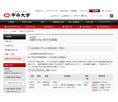The height and width of the screenshot is (102, 118).
Task: Open the Language selector
Action: click(x=107, y=11)
